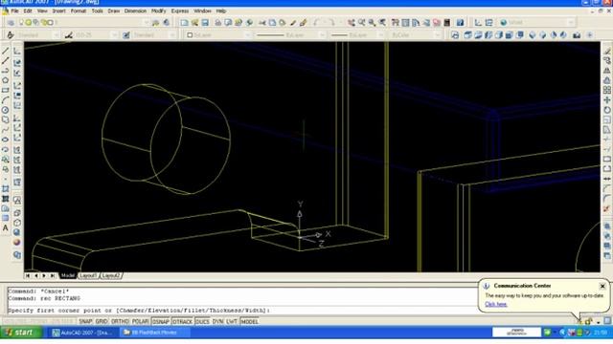Select the Mirror tool in Modify toolbar
The width and height of the screenshot is (613, 344).
pyautogui.click(x=607, y=71)
